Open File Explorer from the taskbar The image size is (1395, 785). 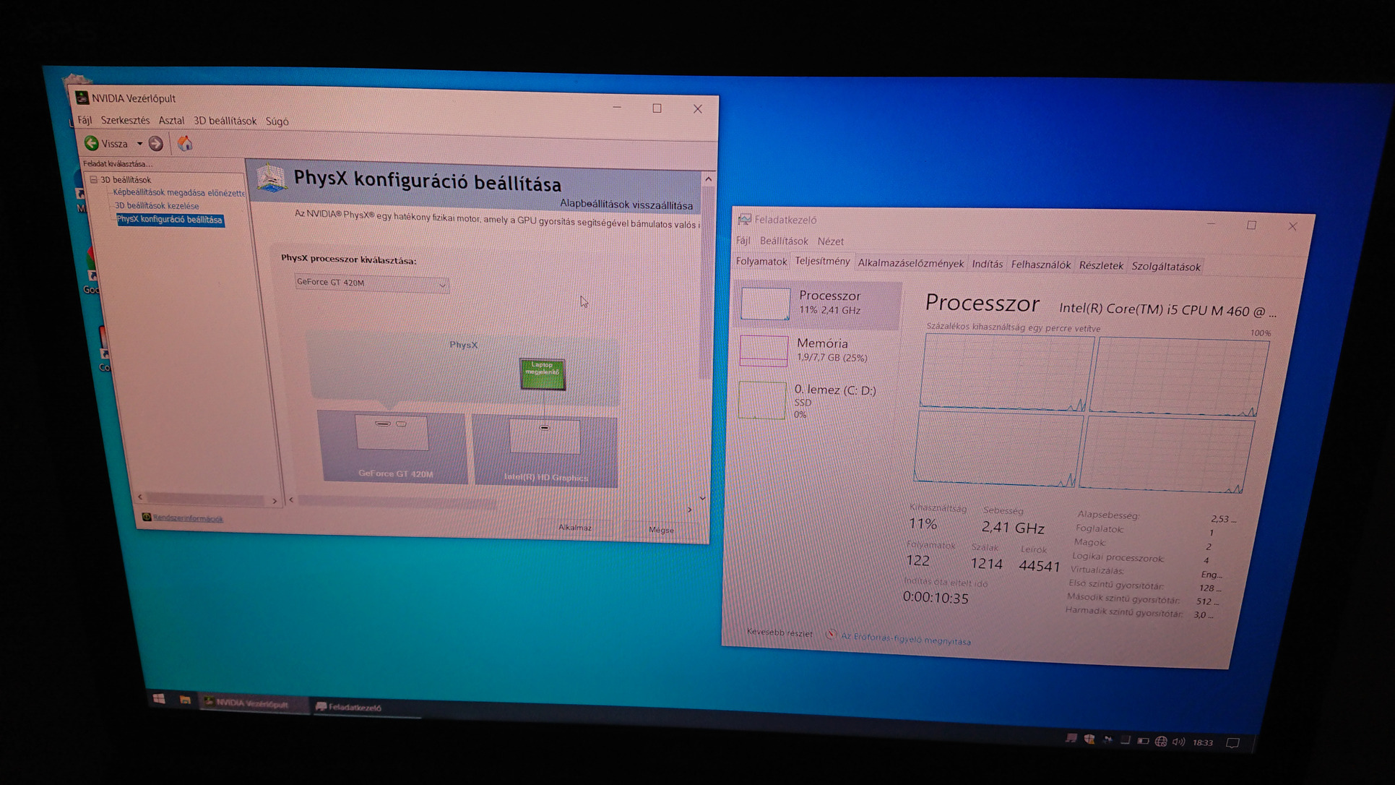pos(186,700)
